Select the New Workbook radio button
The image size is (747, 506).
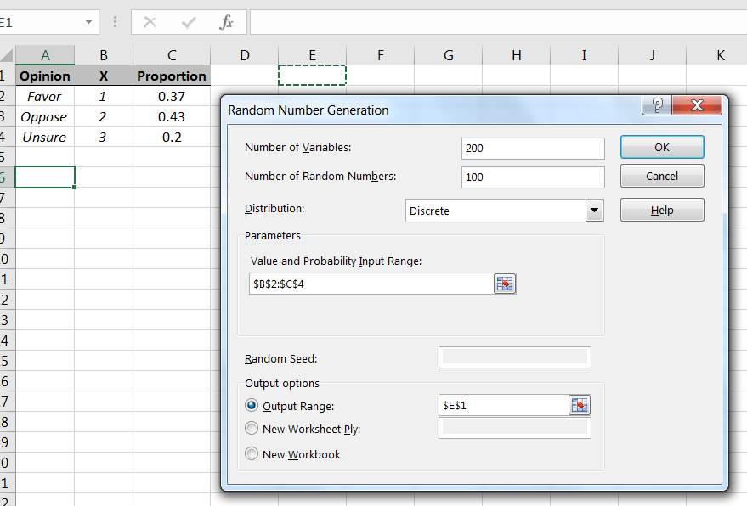pos(252,454)
